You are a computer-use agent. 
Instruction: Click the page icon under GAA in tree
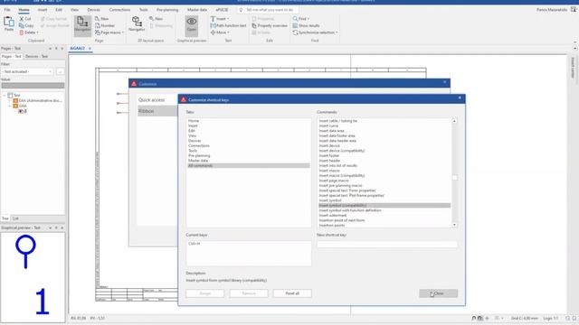[x=21, y=111]
